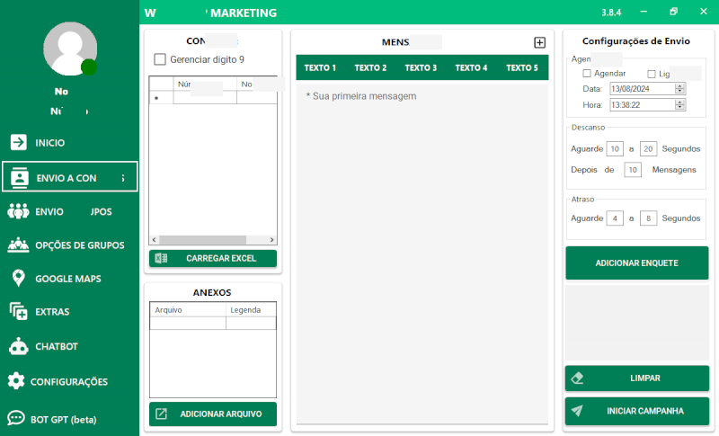Viewport: 719px width, 436px height.
Task: Enable the Agendar checkbox
Action: pos(587,74)
